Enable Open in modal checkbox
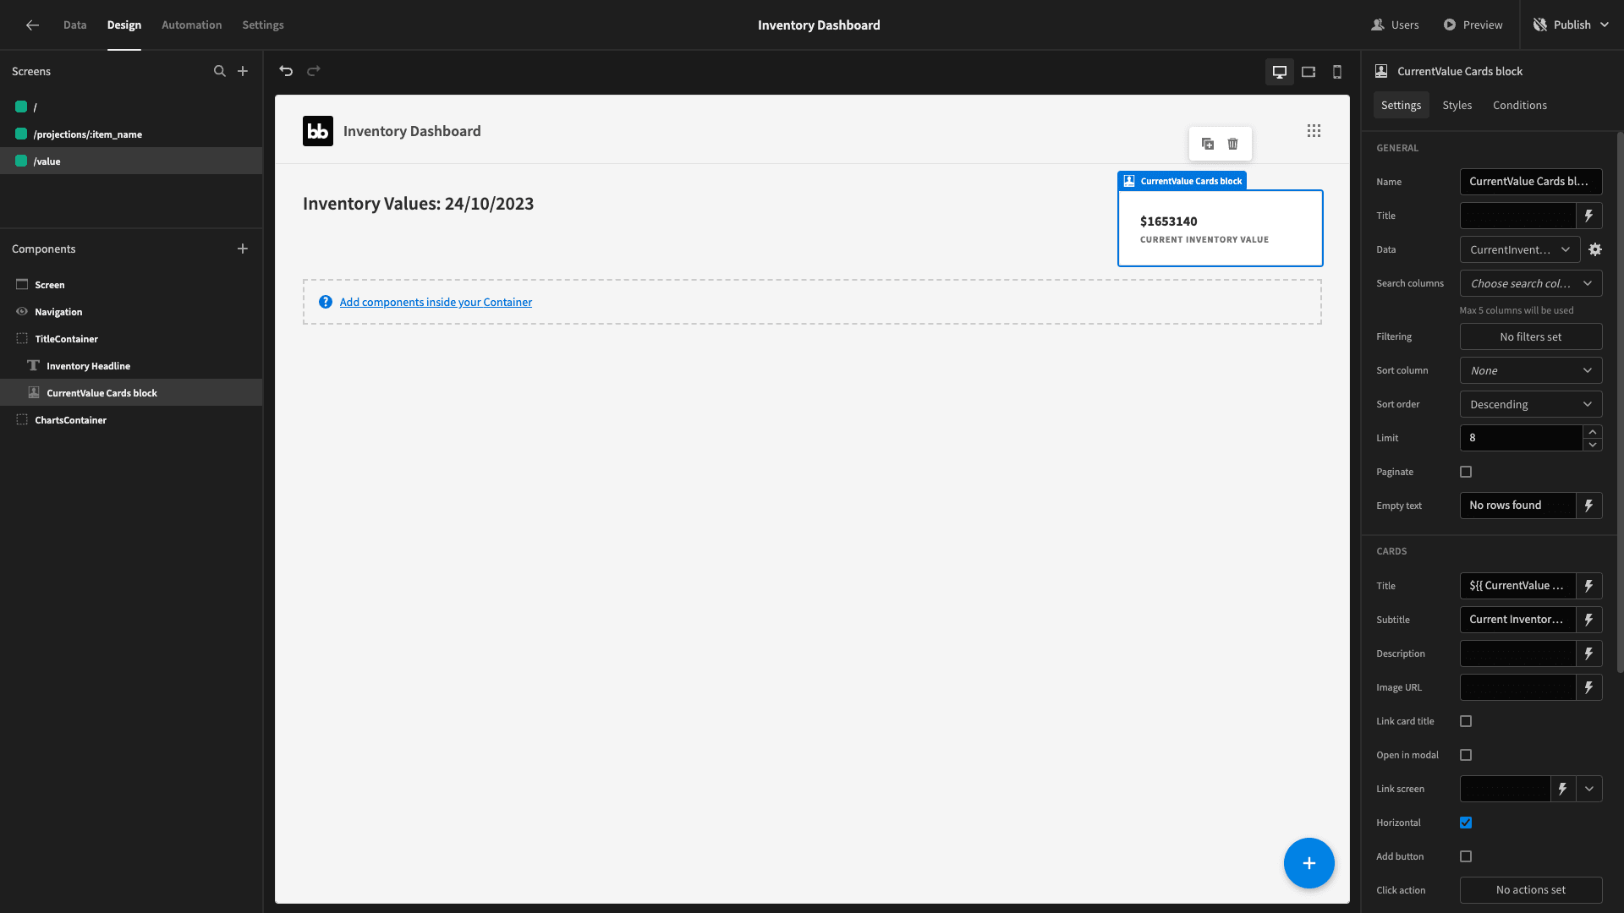The image size is (1624, 913). click(x=1466, y=755)
